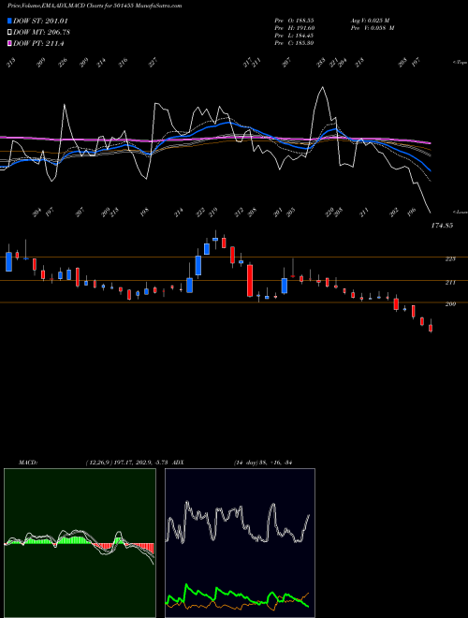Click the 'Pre H: 191.60' high value
The height and width of the screenshot is (618, 468).
294,28
